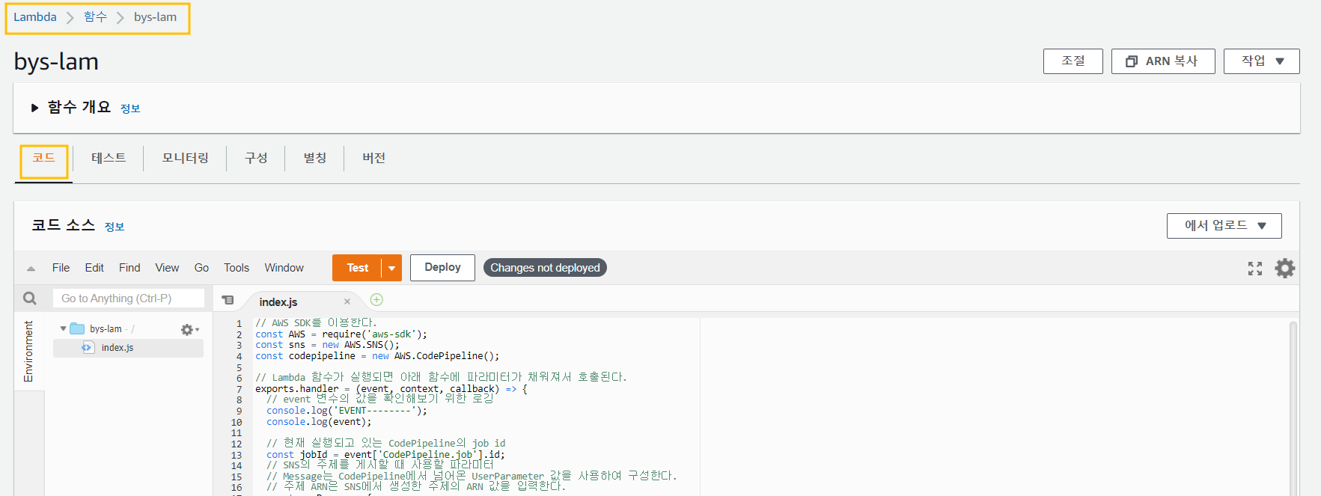Open the Tools menu

(x=237, y=268)
